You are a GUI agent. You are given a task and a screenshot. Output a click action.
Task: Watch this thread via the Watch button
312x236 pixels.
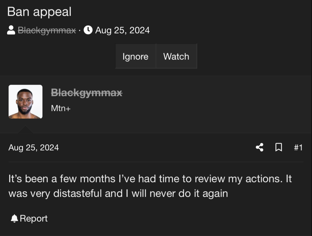click(x=176, y=56)
